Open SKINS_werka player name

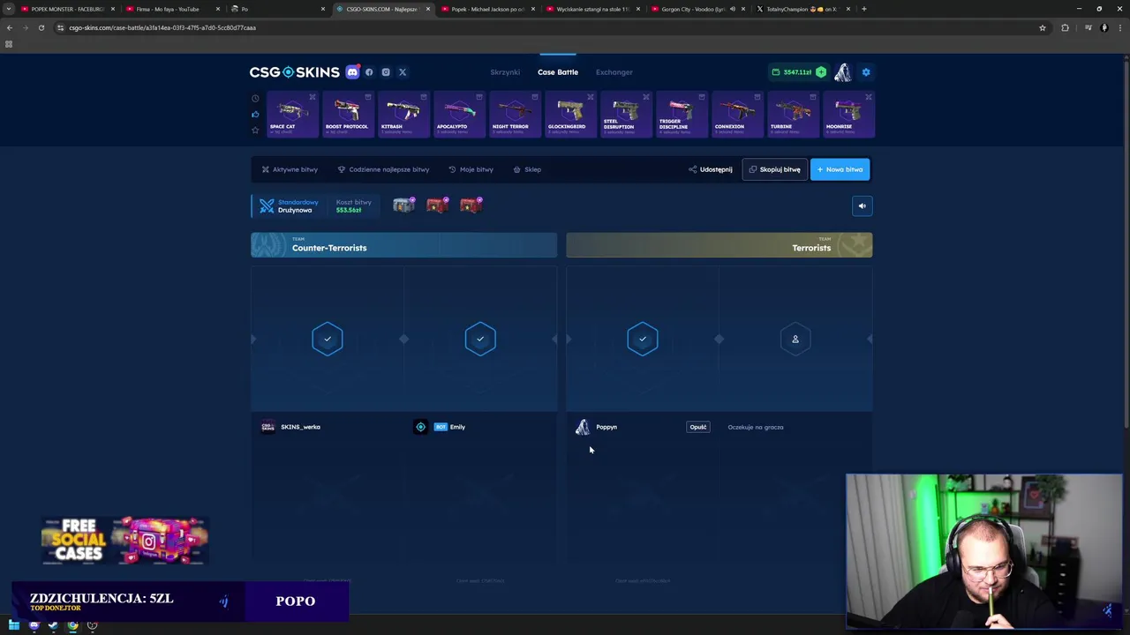pyautogui.click(x=300, y=427)
